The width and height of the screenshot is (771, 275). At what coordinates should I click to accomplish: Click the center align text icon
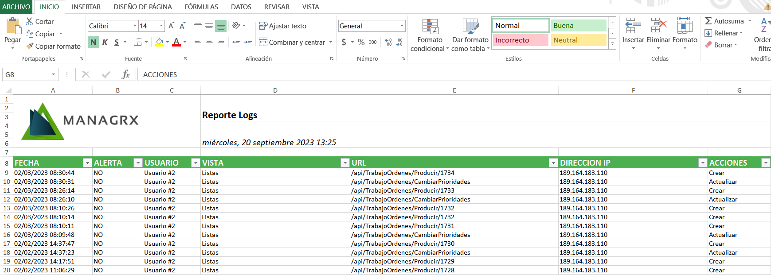tap(209, 42)
